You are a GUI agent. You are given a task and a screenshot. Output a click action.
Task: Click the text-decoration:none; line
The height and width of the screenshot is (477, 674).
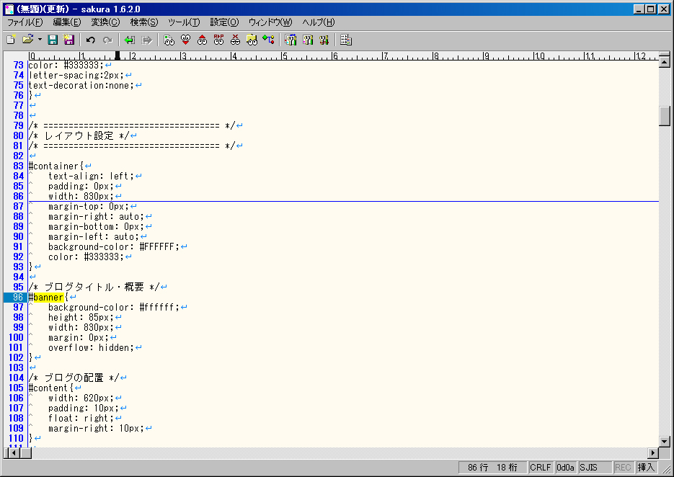(x=81, y=86)
